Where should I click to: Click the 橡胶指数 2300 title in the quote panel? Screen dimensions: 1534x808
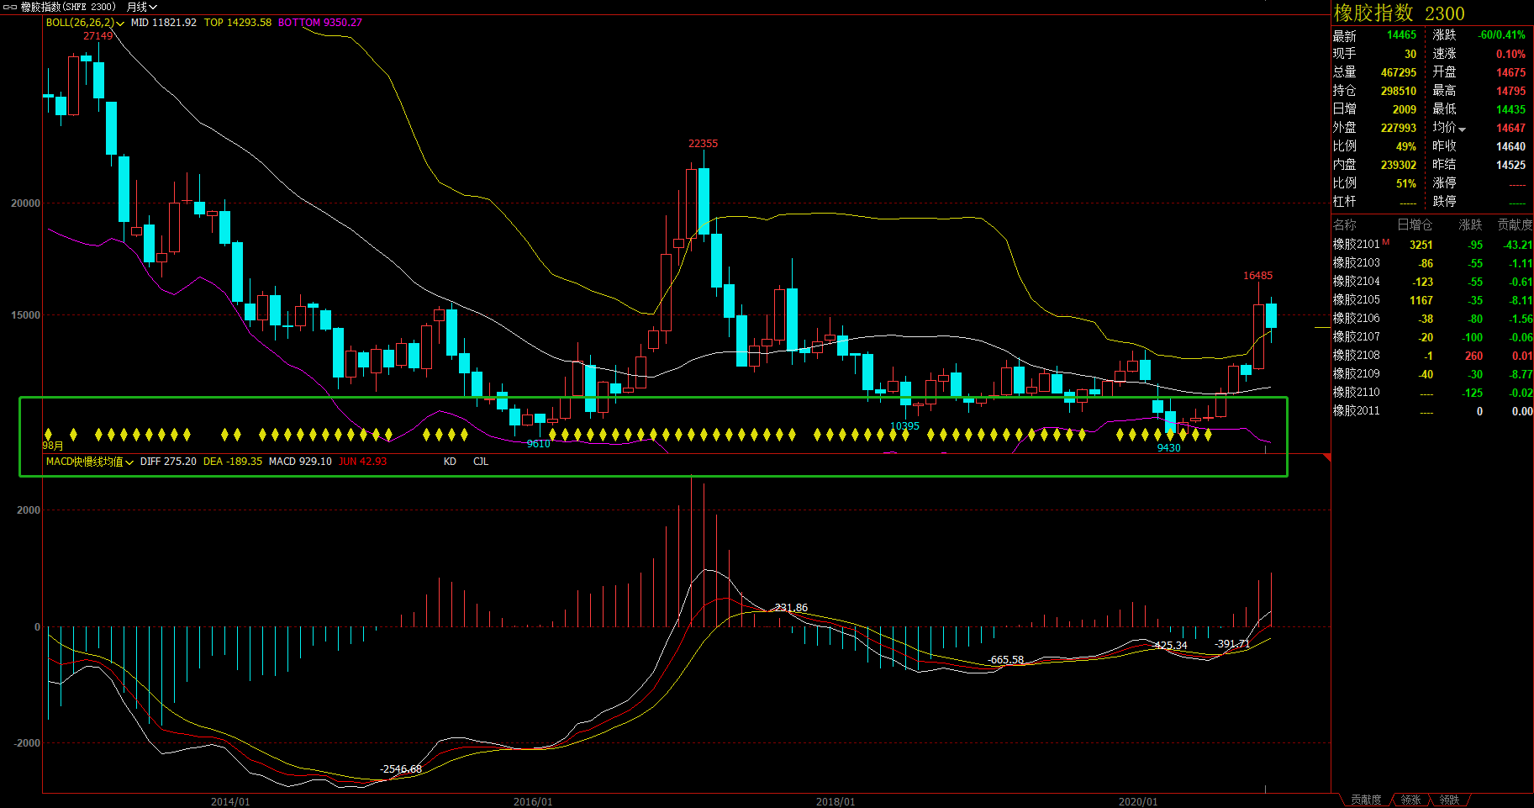pos(1399,13)
